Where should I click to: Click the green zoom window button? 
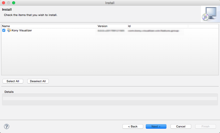click(14, 3)
